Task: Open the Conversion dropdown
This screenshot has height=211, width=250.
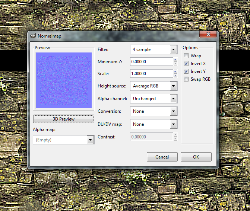Action: click(154, 111)
